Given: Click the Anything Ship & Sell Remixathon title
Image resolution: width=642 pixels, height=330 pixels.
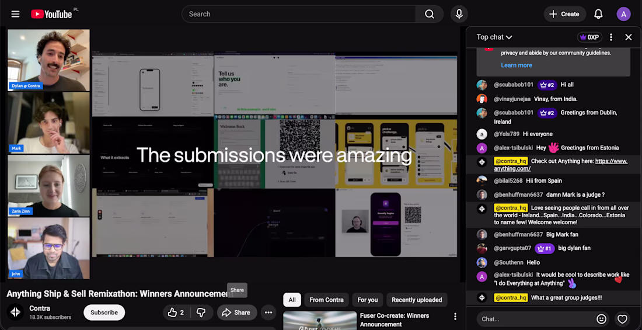Looking at the screenshot, I should coord(120,294).
